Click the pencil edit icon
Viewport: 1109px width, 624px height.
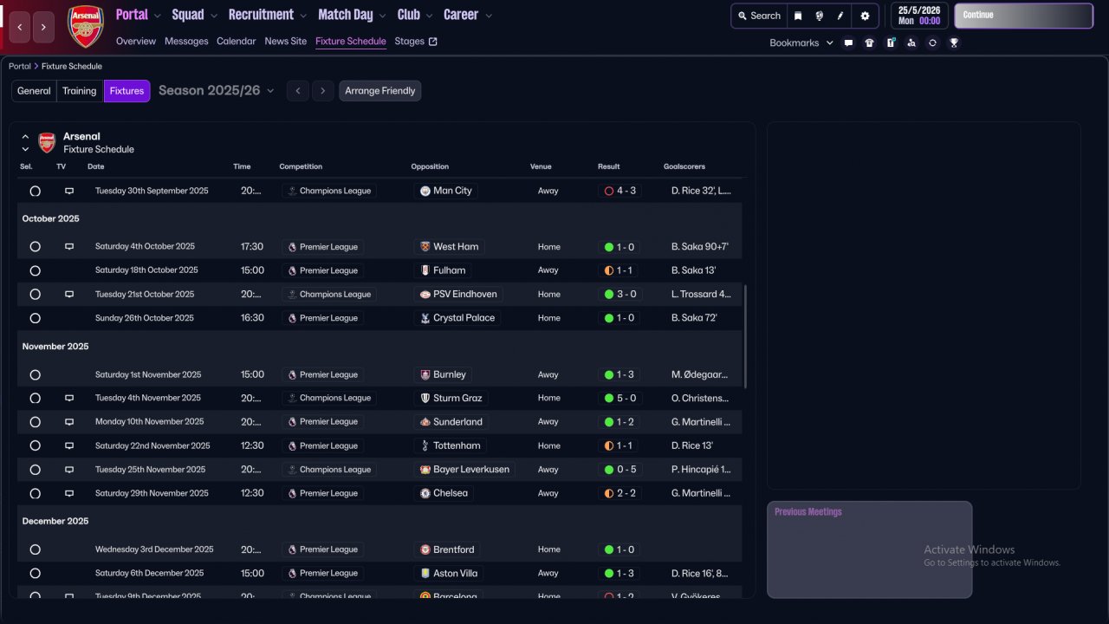[840, 16]
